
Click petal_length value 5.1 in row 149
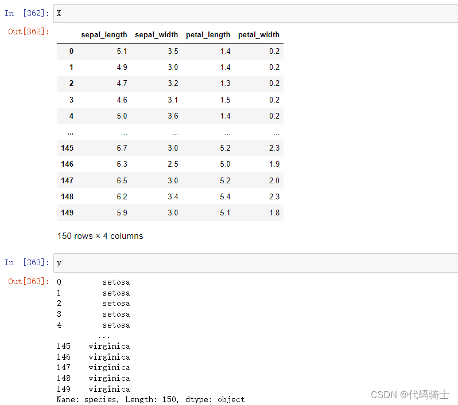coord(225,213)
